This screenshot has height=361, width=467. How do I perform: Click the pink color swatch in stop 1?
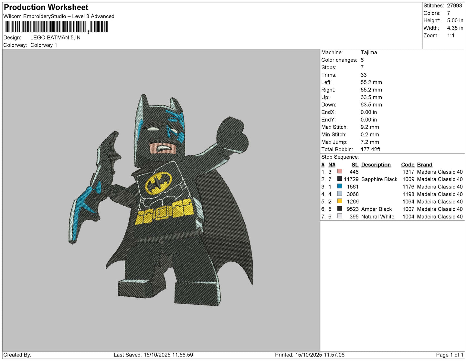339,171
